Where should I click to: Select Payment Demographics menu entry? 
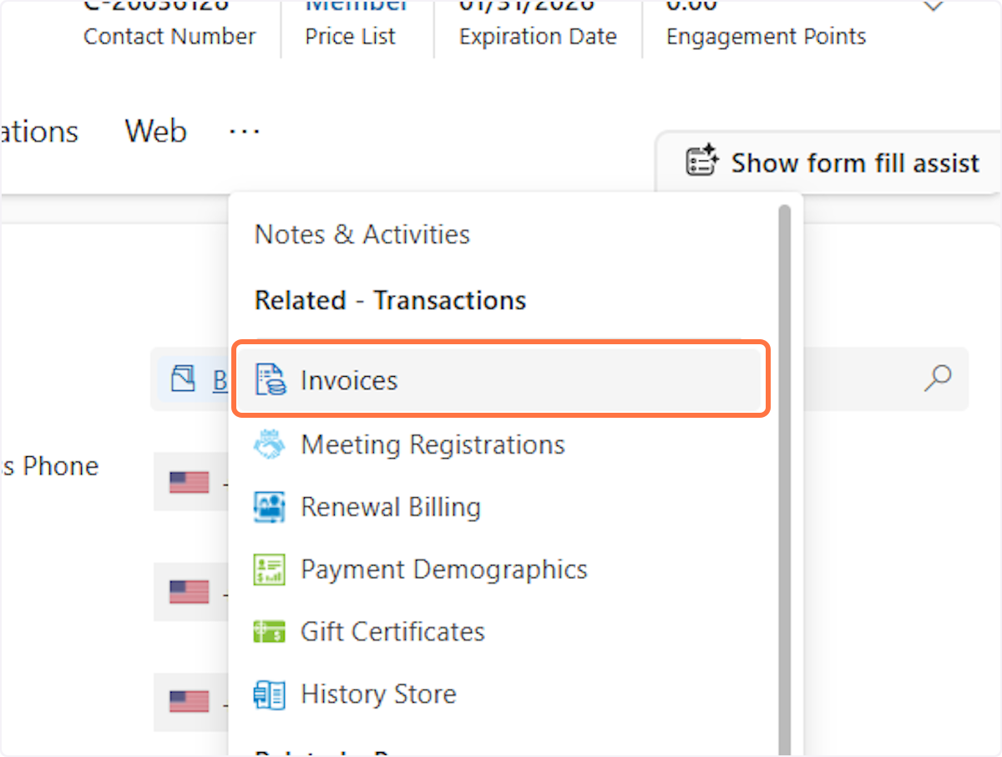point(443,570)
